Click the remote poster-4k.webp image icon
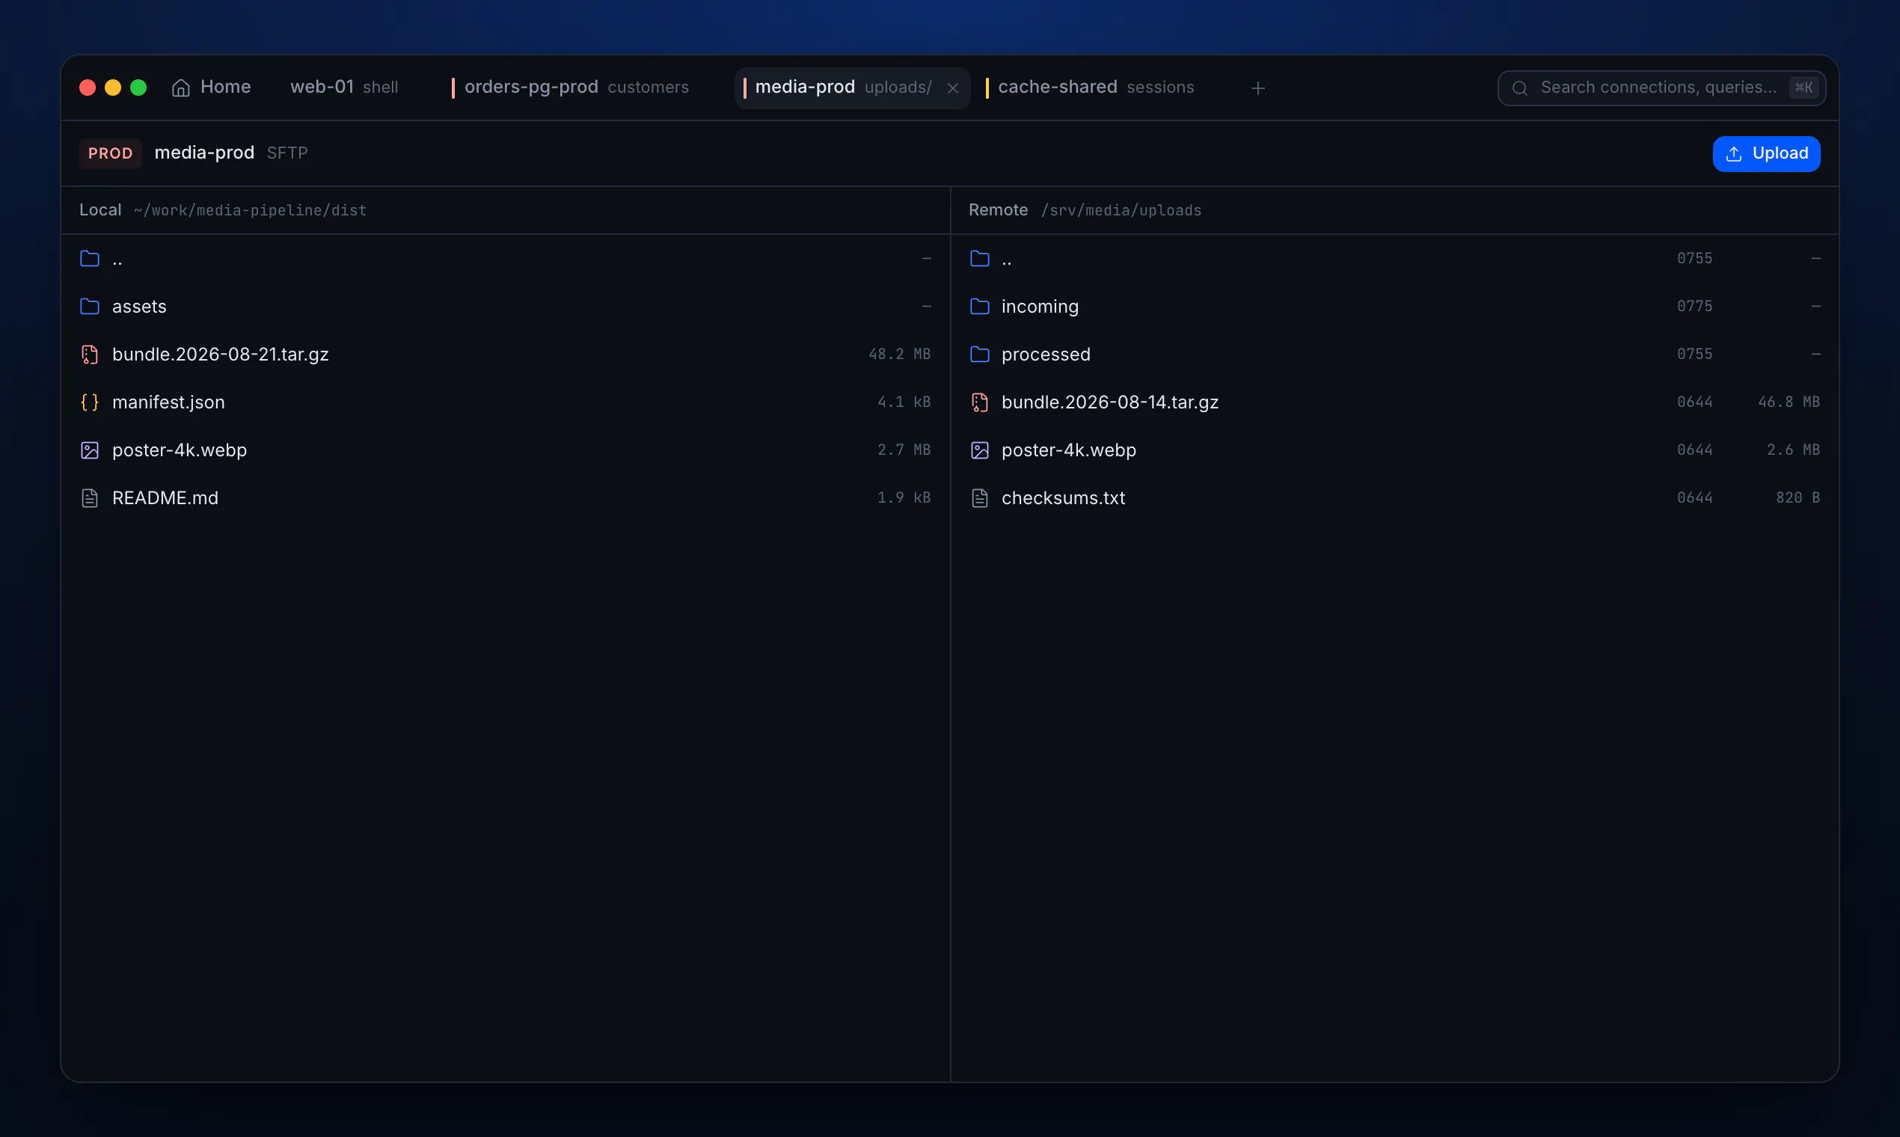This screenshot has width=1900, height=1137. click(979, 450)
